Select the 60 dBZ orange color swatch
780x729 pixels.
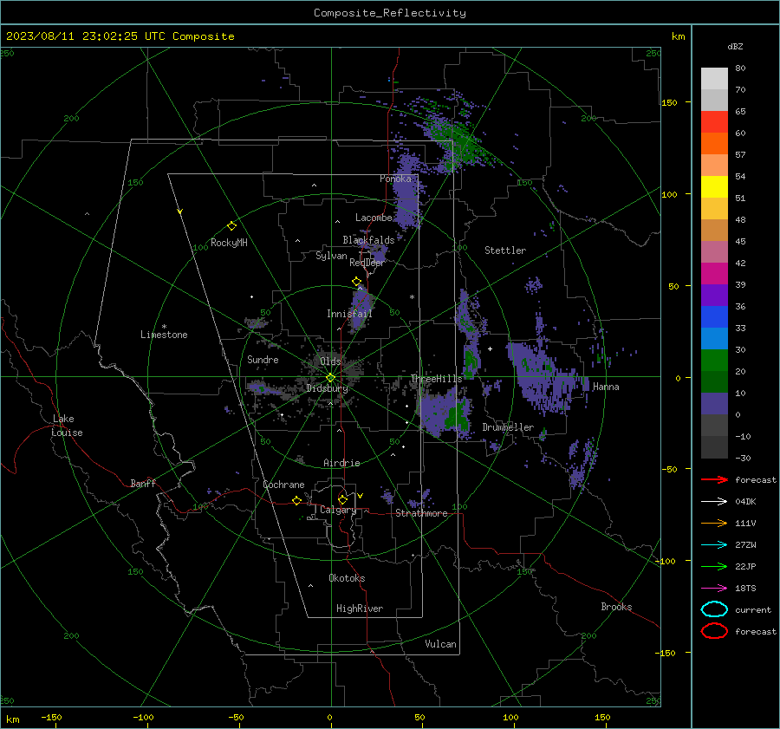(x=714, y=143)
